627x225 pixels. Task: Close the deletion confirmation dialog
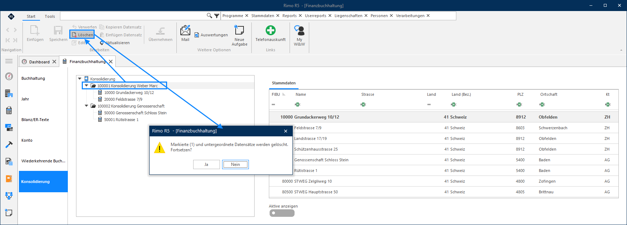click(286, 131)
